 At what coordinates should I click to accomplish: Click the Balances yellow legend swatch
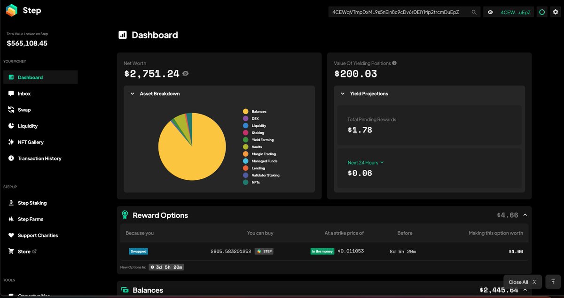pyautogui.click(x=245, y=111)
